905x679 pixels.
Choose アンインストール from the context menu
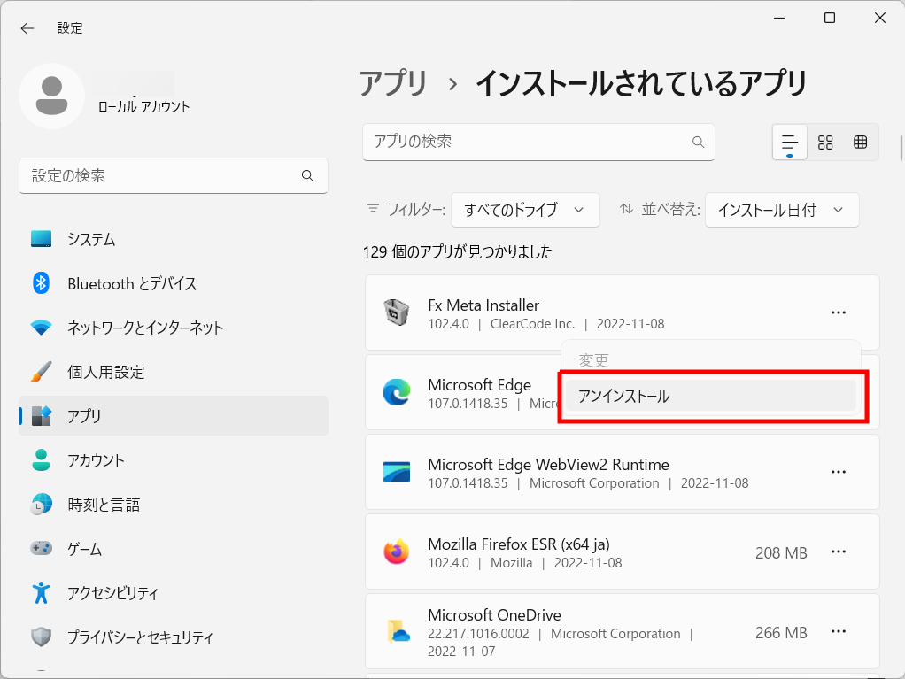(x=711, y=396)
